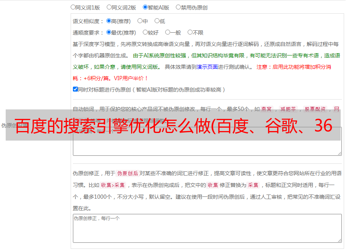
Task: Toggle 同时对标题进行伪原创 checkbox
Action: [x=75, y=89]
